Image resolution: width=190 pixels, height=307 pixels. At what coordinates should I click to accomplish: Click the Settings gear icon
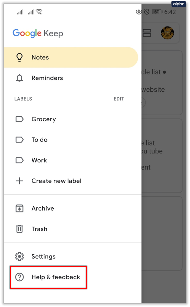pyautogui.click(x=19, y=256)
